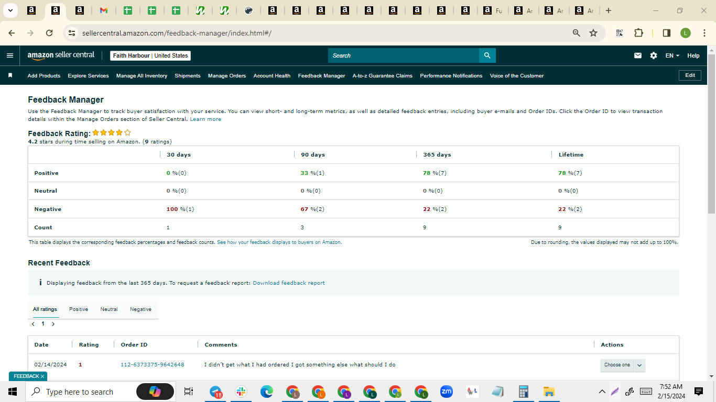
Task: Go to the previous feedback page arrow
Action: (x=33, y=324)
